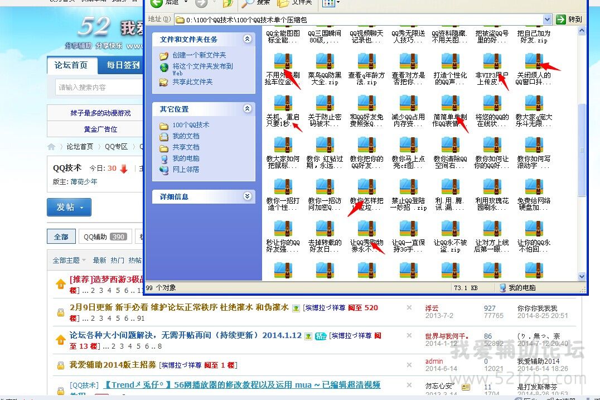Switch to 每日签到 tab on forum page
The image size is (600, 400).
[123, 65]
